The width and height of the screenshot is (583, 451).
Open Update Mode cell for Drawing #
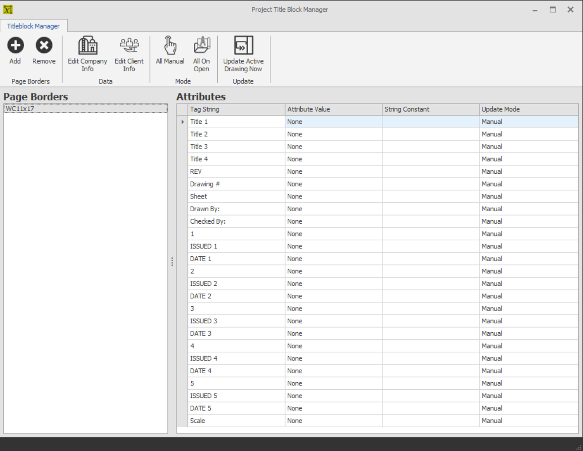coord(529,184)
